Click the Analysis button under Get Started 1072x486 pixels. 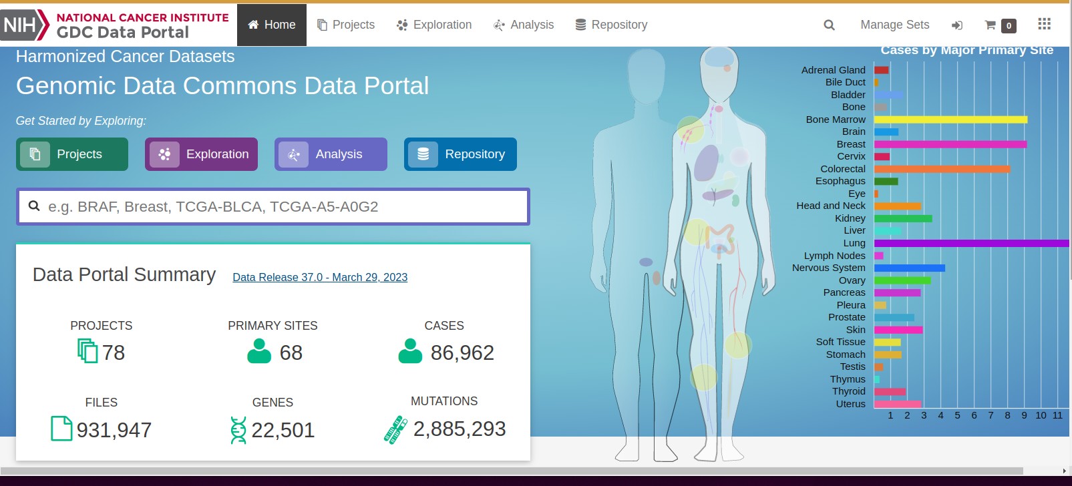(x=331, y=154)
